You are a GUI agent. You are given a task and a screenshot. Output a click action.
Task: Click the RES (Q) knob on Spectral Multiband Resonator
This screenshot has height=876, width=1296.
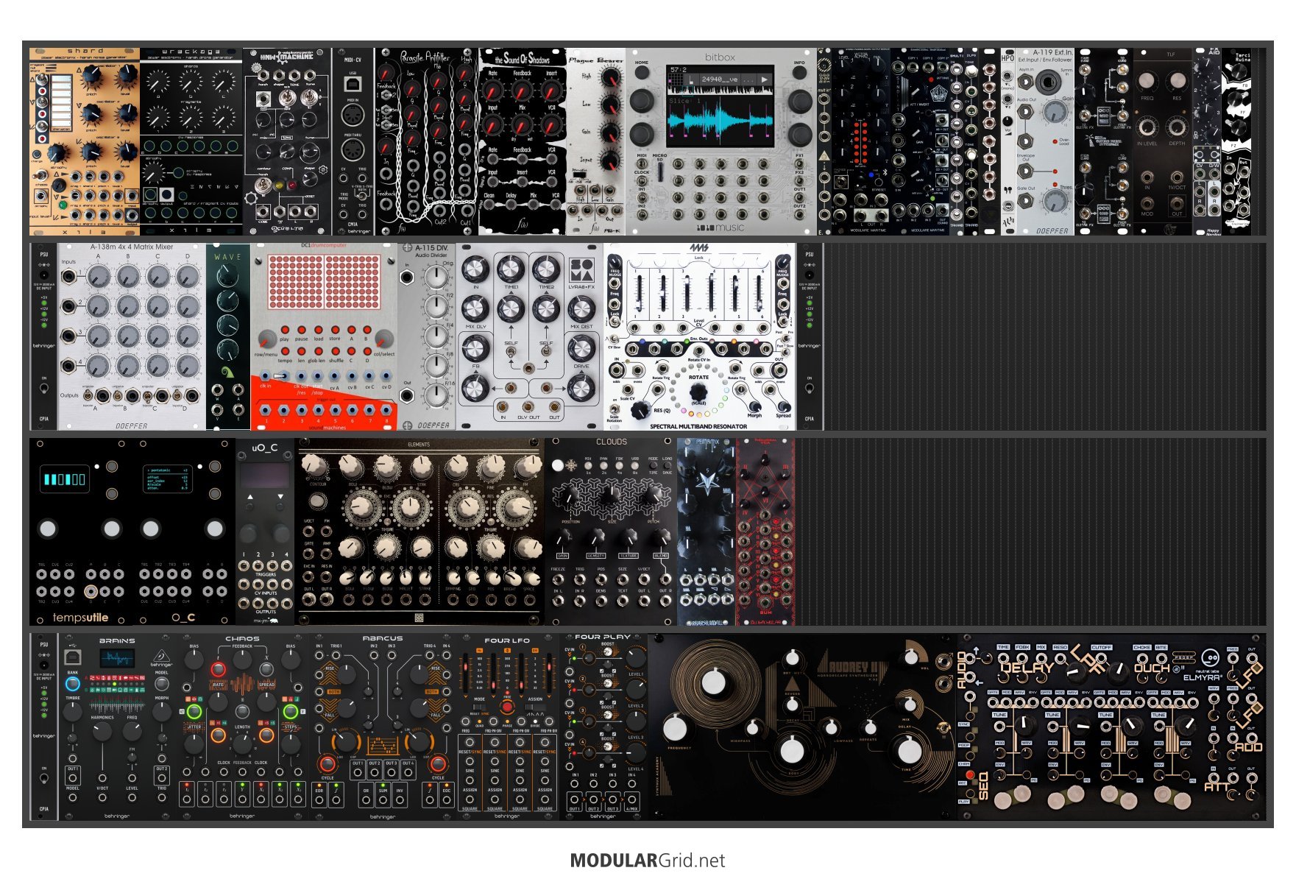point(641,409)
